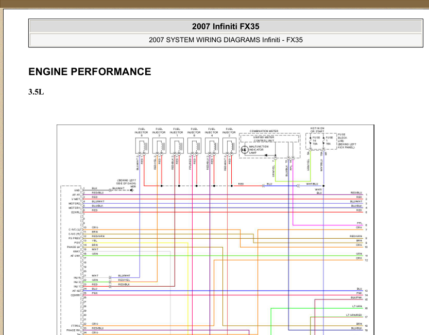Screen dimensions: 429x335
Task: Click 'RED/YEL' label beside pin 22 connector
Action: [x=124, y=280]
